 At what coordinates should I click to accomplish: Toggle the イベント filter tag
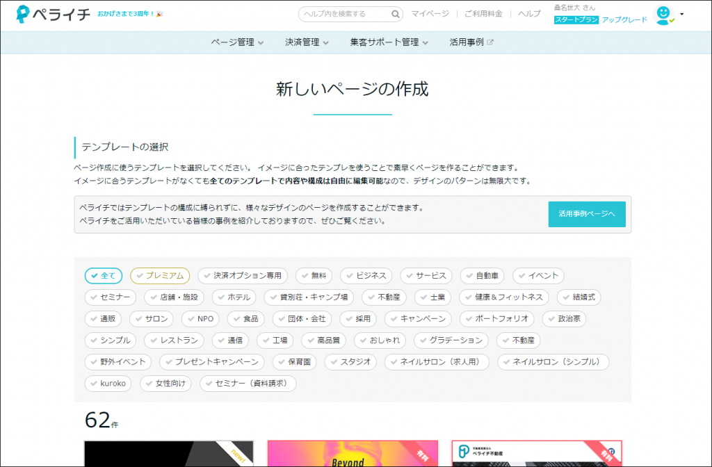(539, 275)
